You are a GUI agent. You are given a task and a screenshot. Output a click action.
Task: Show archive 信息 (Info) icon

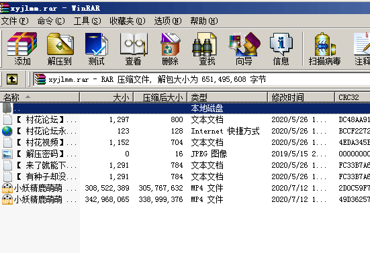pyautogui.click(x=281, y=49)
